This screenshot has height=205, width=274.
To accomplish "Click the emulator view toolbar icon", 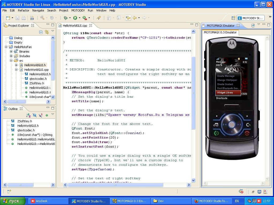I will click(253, 25).
